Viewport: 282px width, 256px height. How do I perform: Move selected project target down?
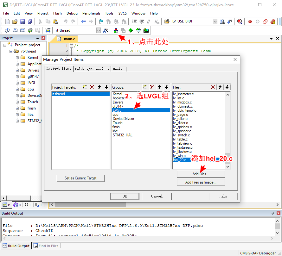pyautogui.click(x=106, y=87)
